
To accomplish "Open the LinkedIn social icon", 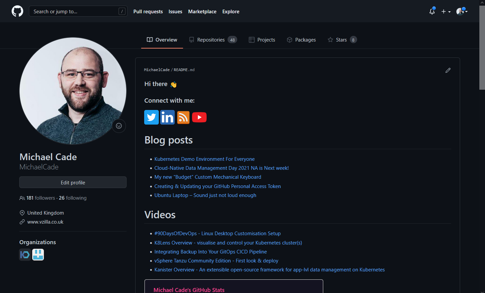I will pos(167,117).
